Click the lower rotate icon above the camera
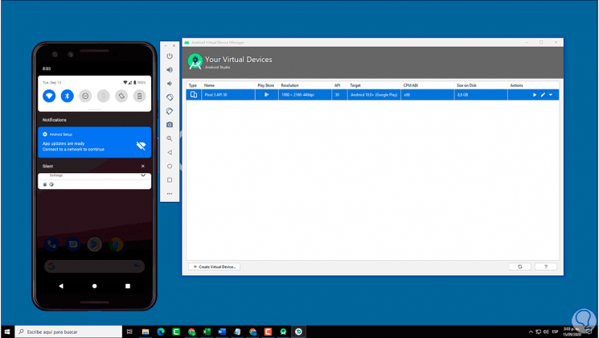The image size is (599, 338). pos(170,111)
